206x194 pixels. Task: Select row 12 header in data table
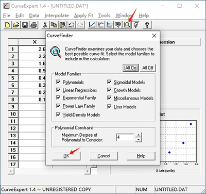[13, 128]
